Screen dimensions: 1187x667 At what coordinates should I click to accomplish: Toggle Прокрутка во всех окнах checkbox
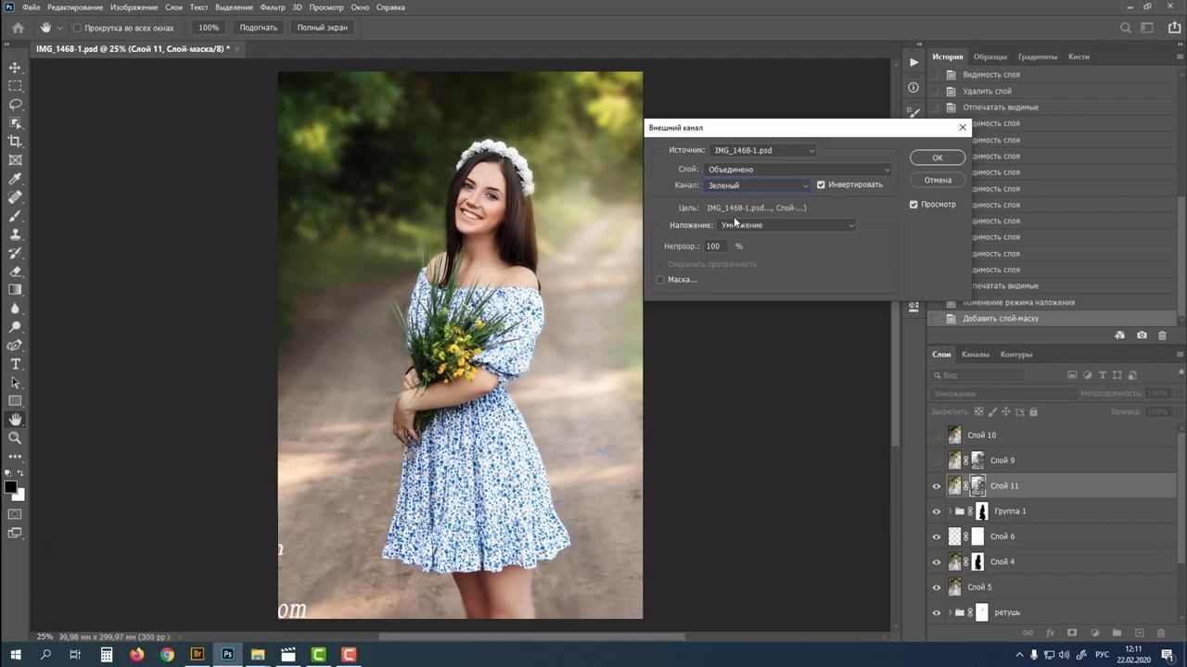tap(77, 28)
